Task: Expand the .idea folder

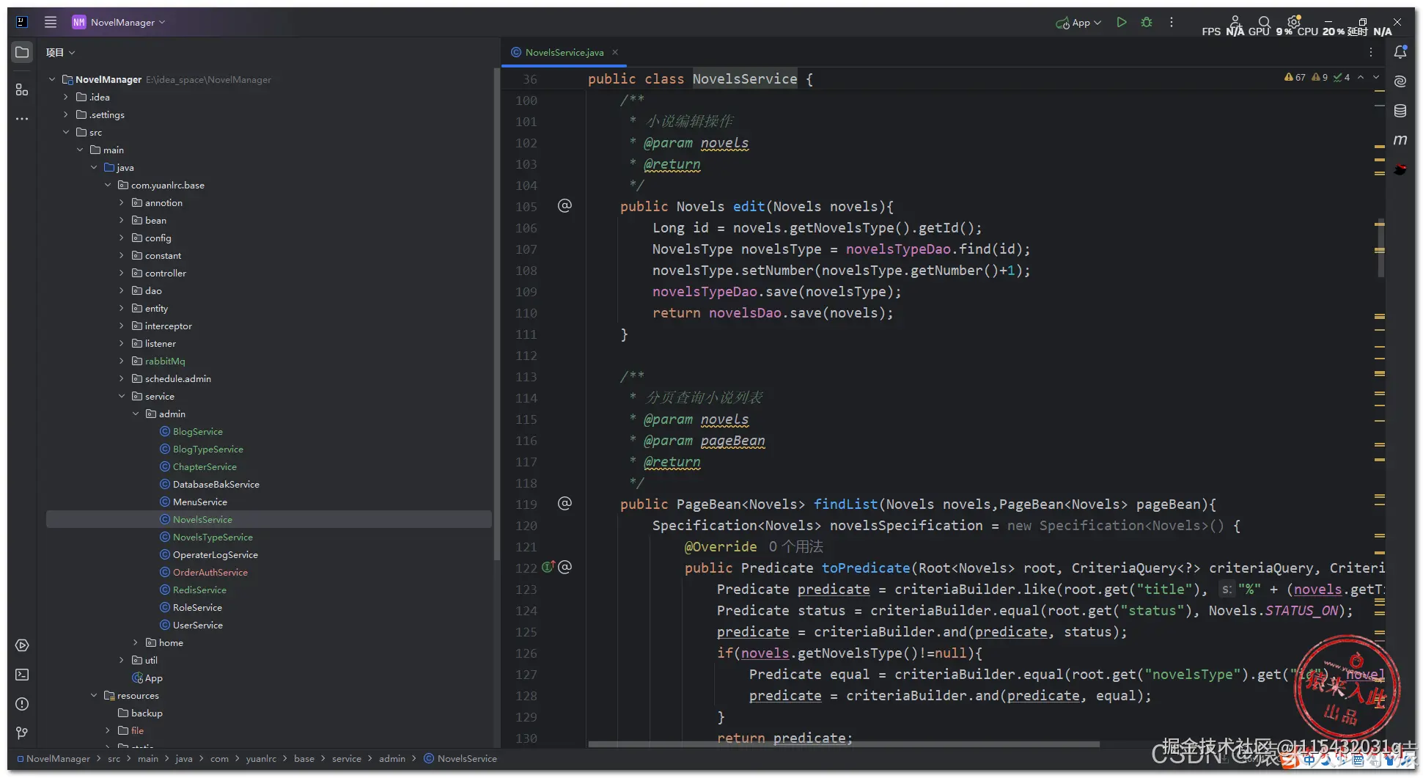Action: point(66,97)
